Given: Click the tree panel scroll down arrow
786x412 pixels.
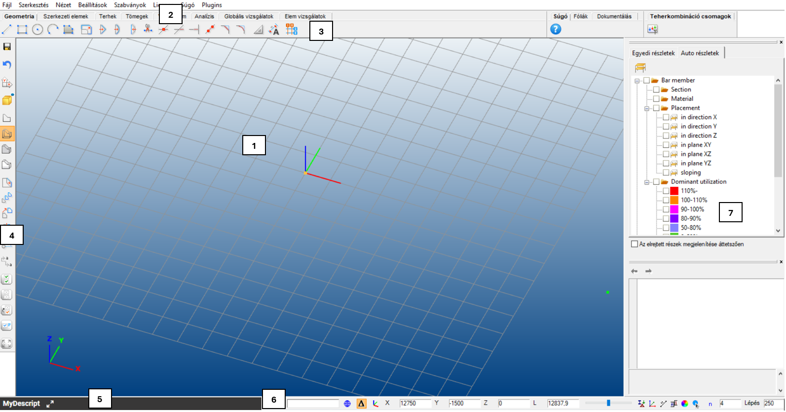Looking at the screenshot, I should [778, 231].
